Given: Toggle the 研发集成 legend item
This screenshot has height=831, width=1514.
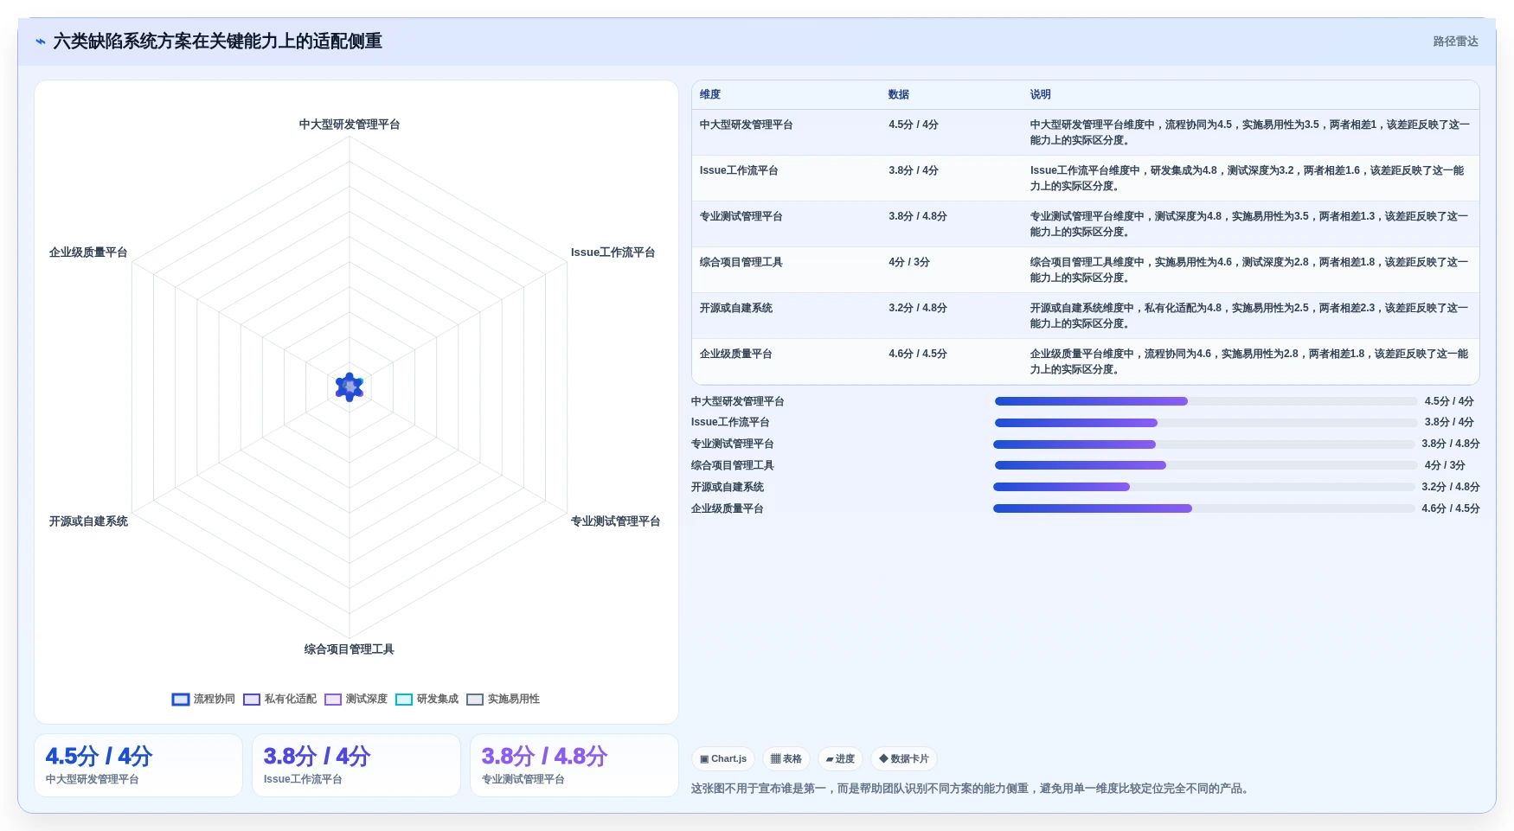Looking at the screenshot, I should click(427, 699).
